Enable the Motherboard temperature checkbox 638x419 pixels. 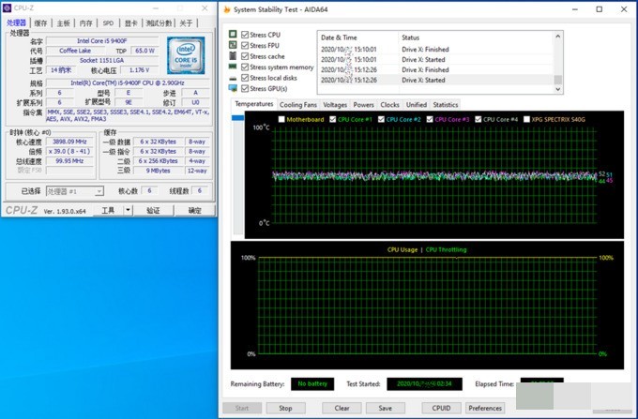[280, 120]
